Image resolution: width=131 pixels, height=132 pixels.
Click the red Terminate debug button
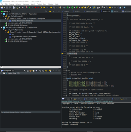[x=35, y=8]
